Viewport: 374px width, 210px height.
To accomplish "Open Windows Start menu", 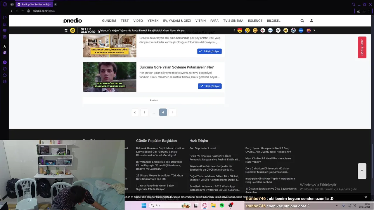I will (x=144, y=206).
